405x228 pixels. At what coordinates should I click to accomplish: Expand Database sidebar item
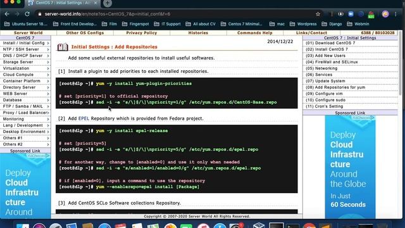(x=25, y=100)
